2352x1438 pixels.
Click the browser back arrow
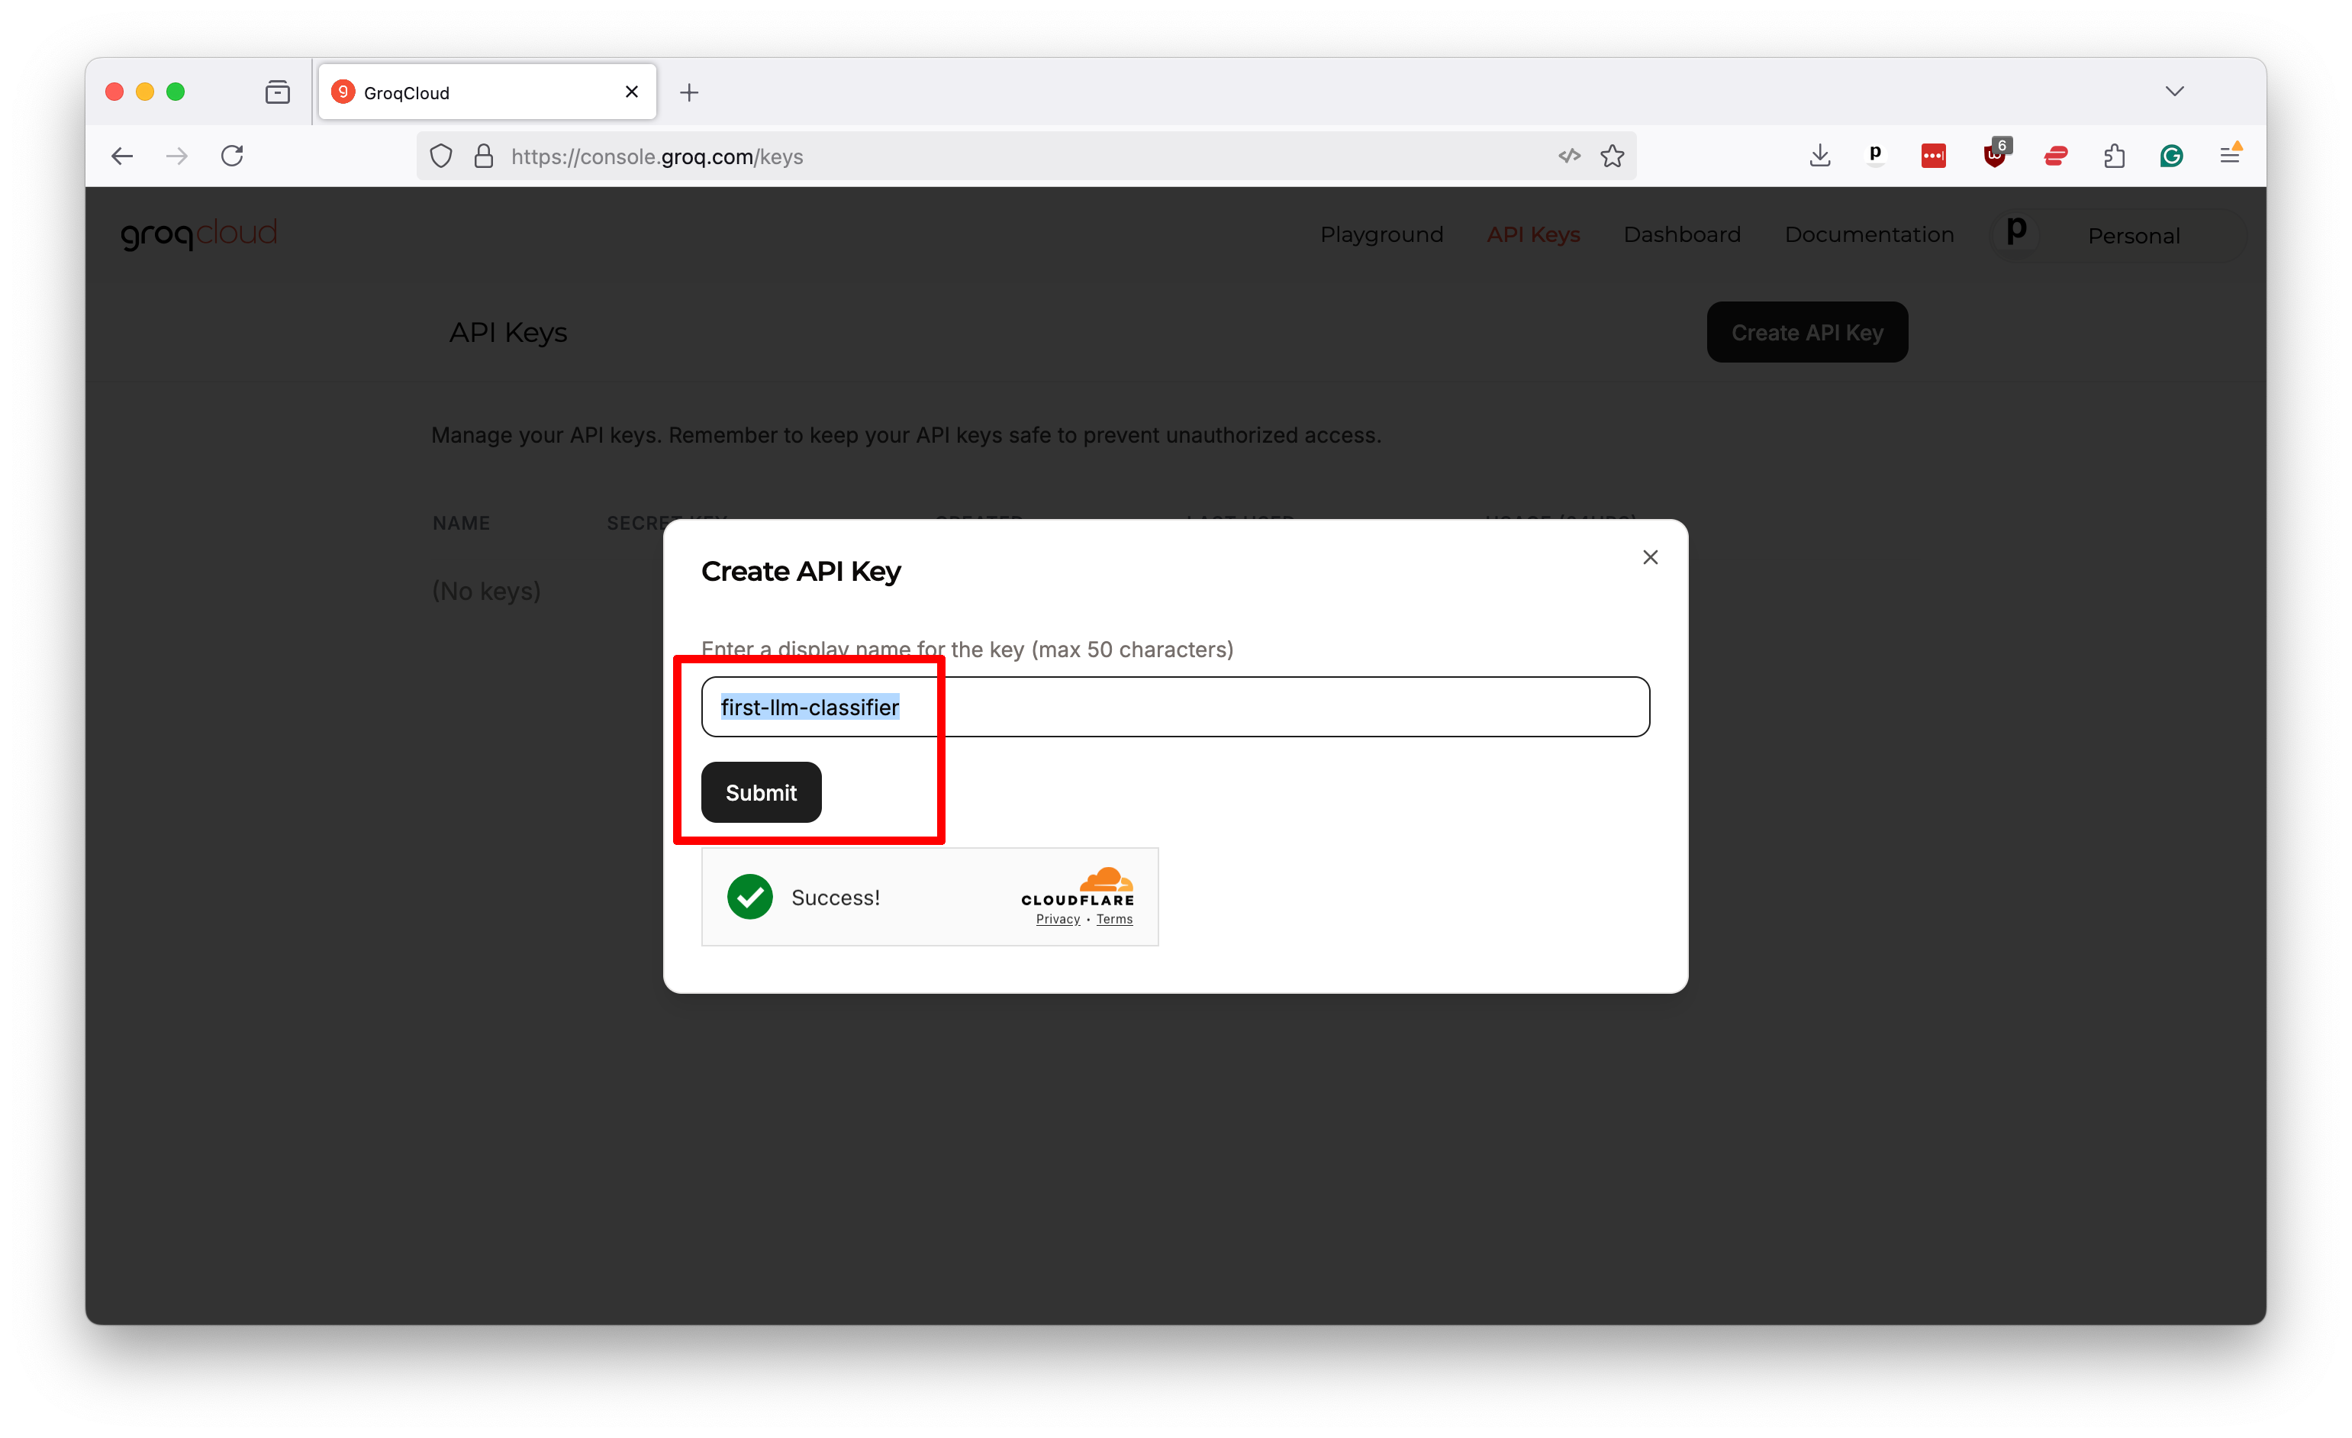pos(122,156)
